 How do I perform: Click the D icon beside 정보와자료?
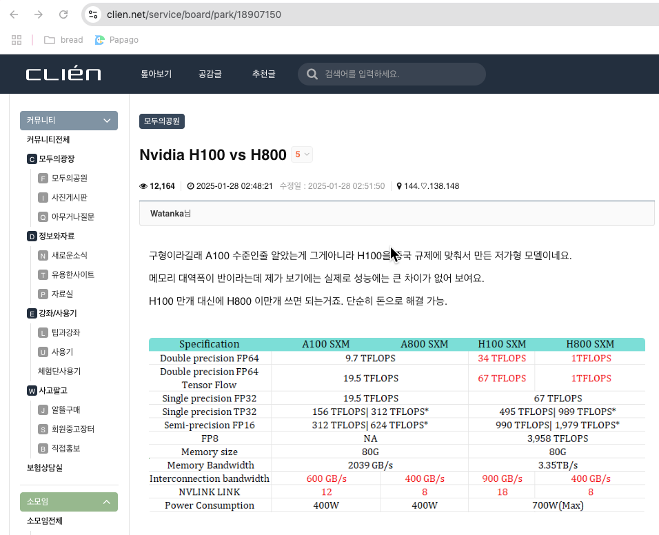pos(32,236)
